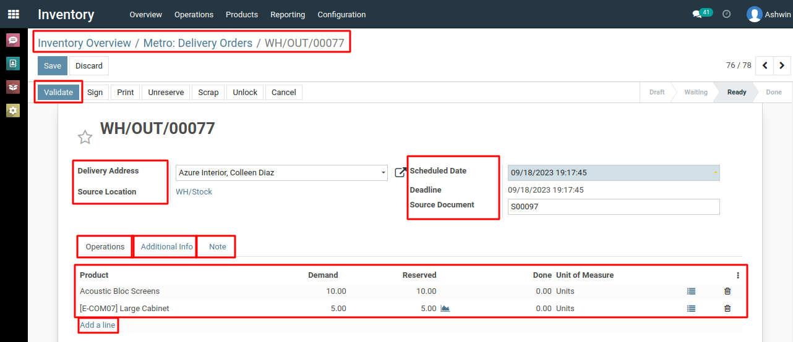Sort by the Product column header

(94, 275)
